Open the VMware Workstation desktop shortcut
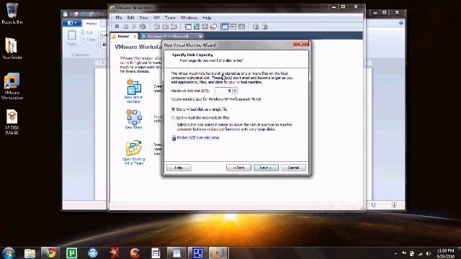 click(x=12, y=86)
